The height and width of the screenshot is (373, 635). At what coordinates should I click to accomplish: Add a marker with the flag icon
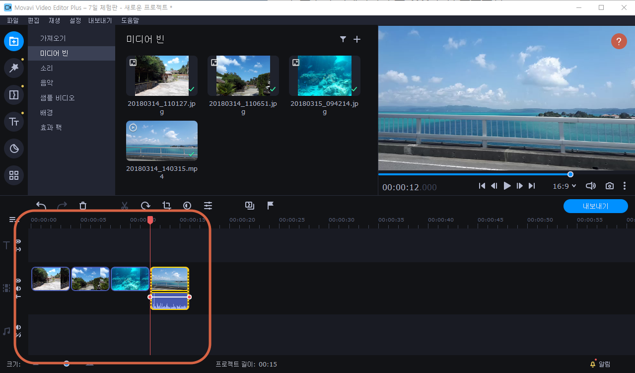tap(271, 205)
